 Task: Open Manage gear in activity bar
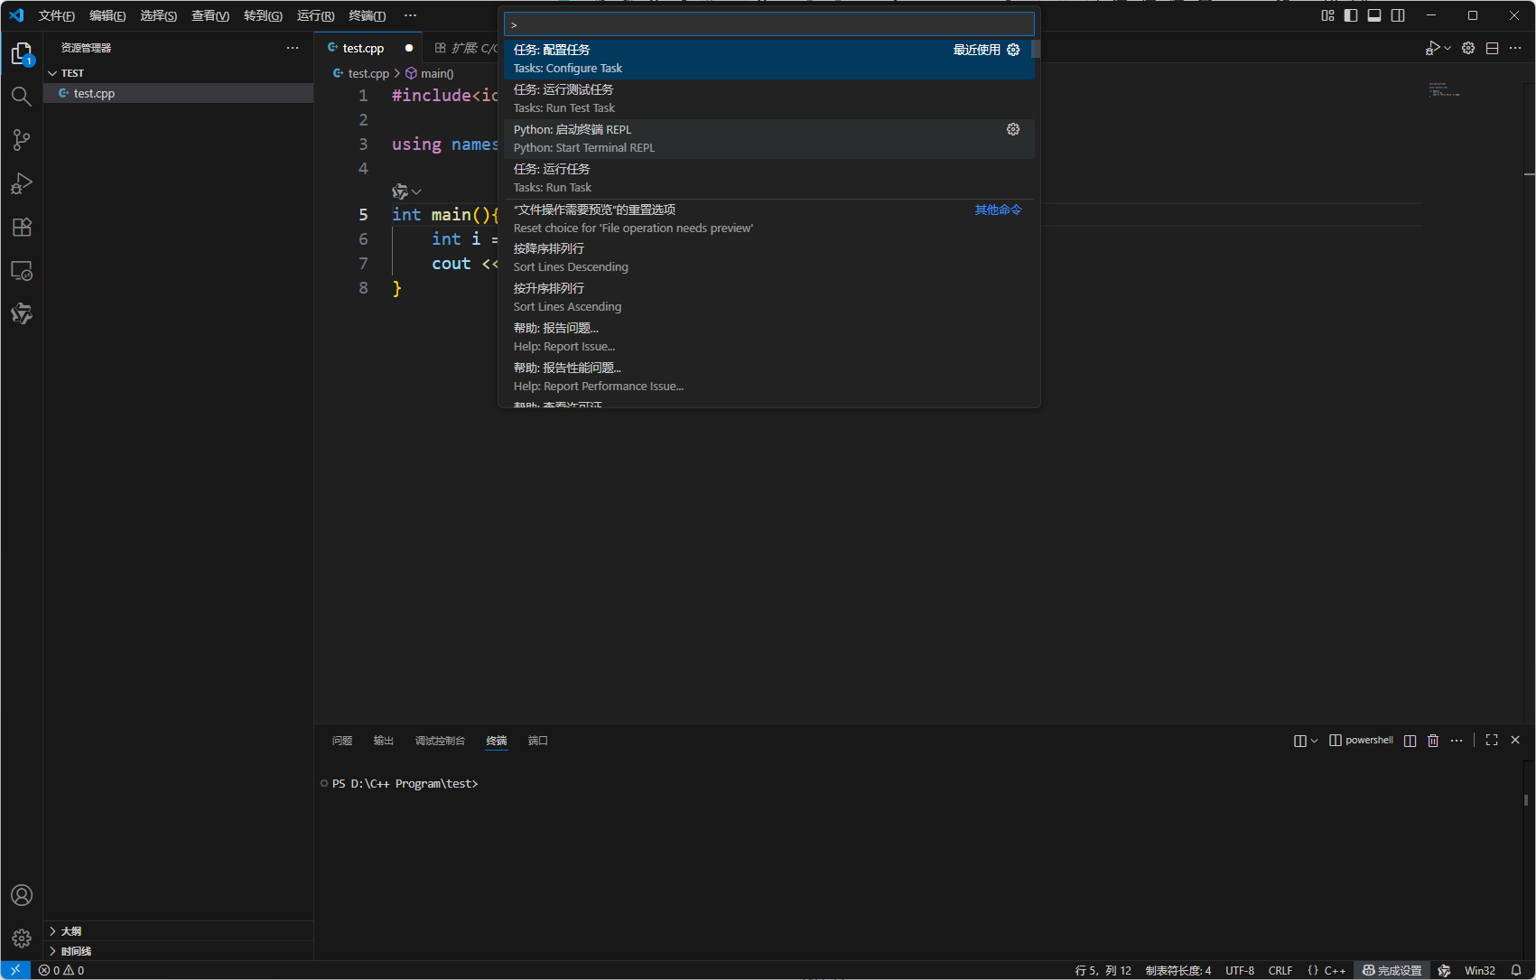(x=22, y=938)
